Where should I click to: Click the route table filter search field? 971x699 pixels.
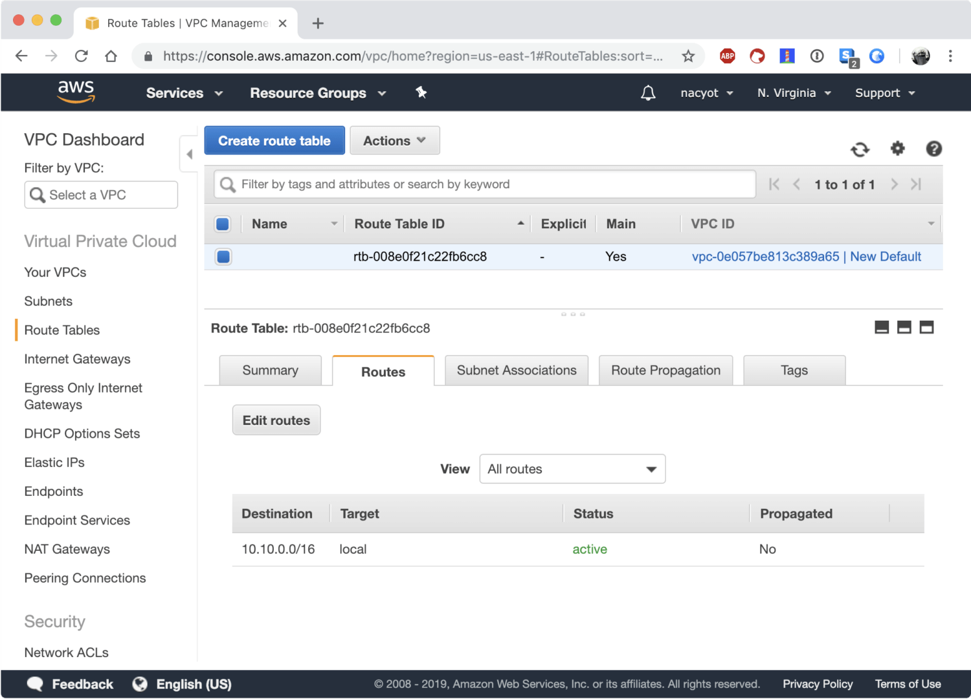(x=485, y=184)
